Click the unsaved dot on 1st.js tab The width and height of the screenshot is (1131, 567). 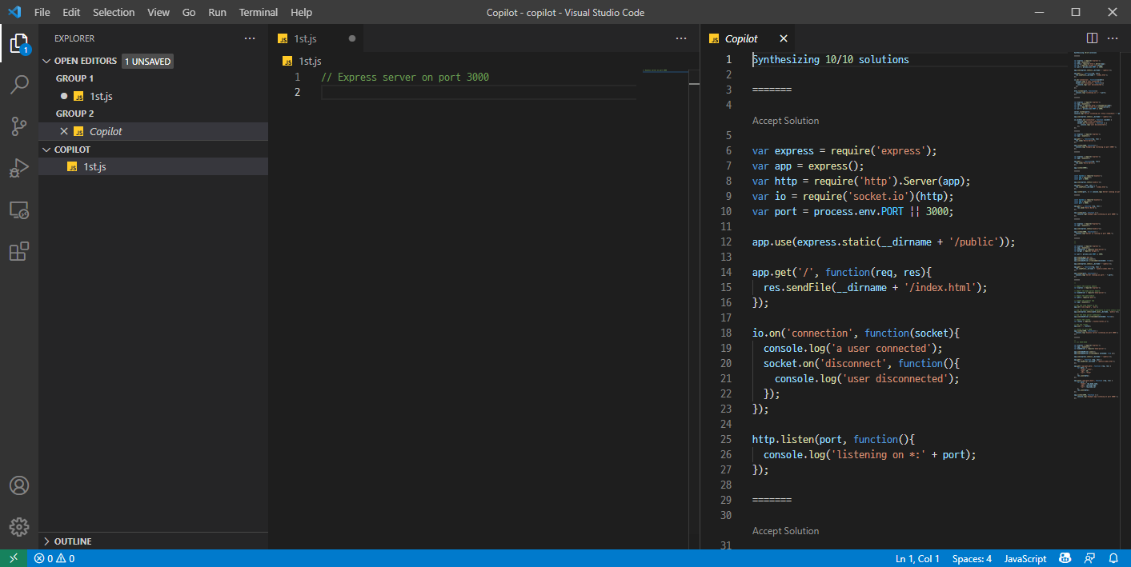click(x=351, y=38)
